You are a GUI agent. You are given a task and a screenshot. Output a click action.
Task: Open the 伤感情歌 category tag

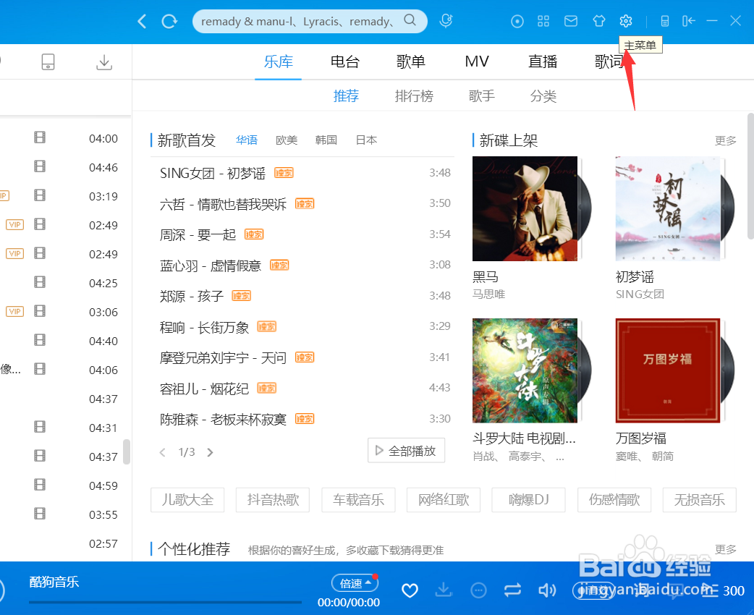tap(614, 500)
